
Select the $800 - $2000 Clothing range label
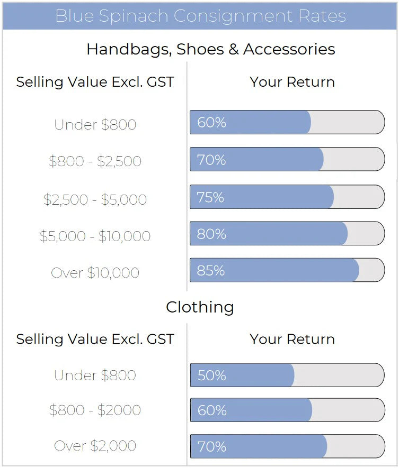(95, 410)
